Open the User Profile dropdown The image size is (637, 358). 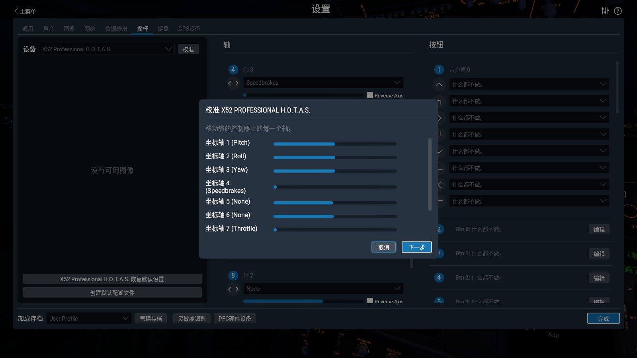click(89, 318)
